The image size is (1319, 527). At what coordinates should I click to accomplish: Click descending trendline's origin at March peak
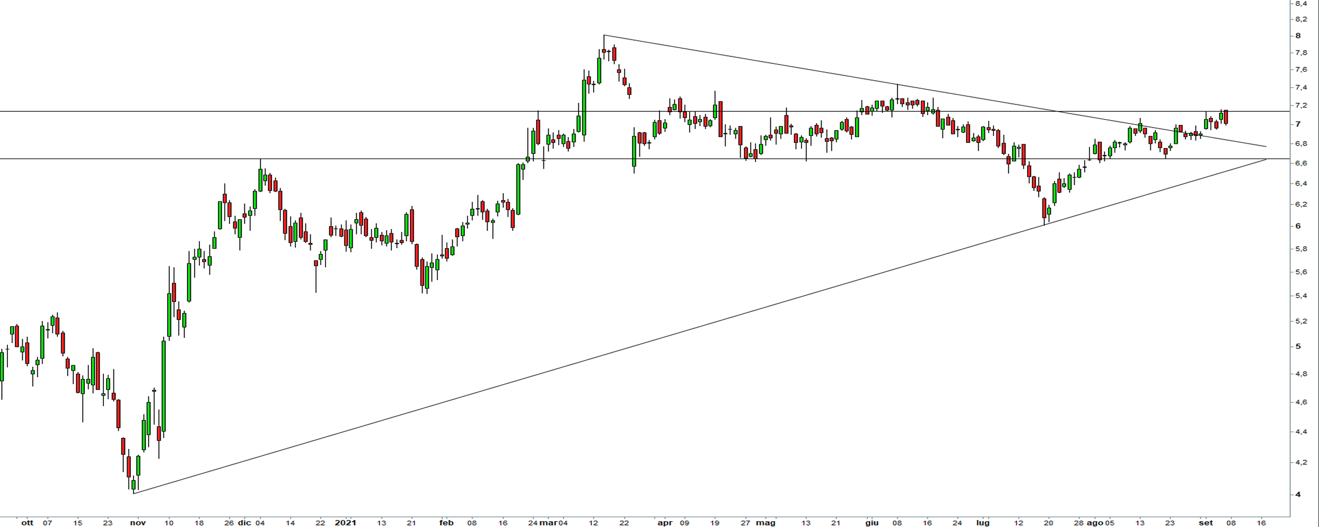pos(604,35)
